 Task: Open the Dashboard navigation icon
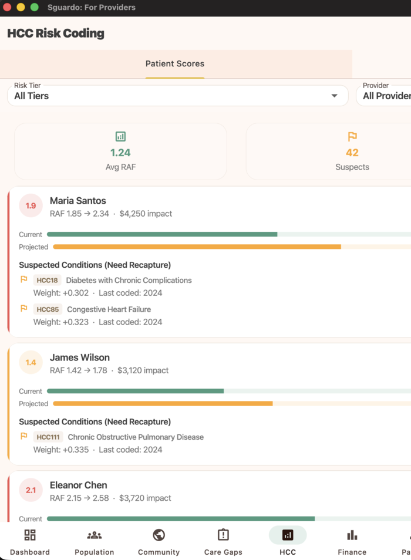point(30,535)
